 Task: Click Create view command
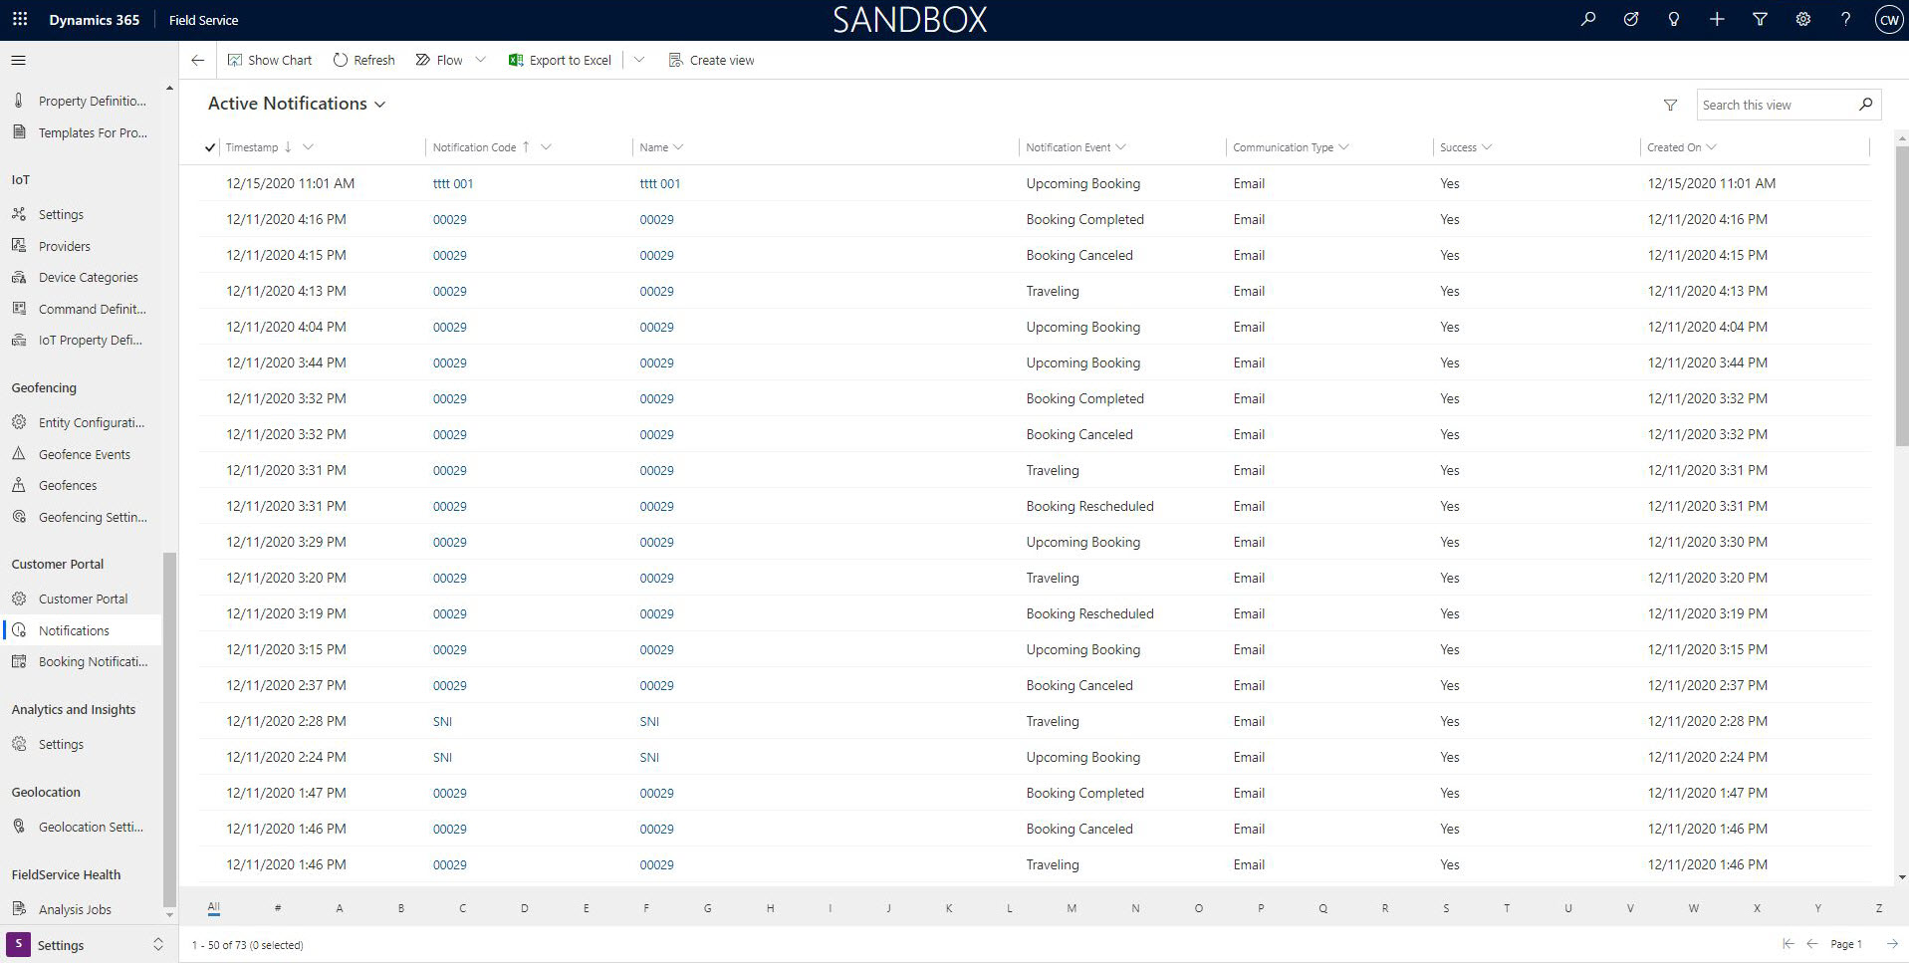point(712,61)
